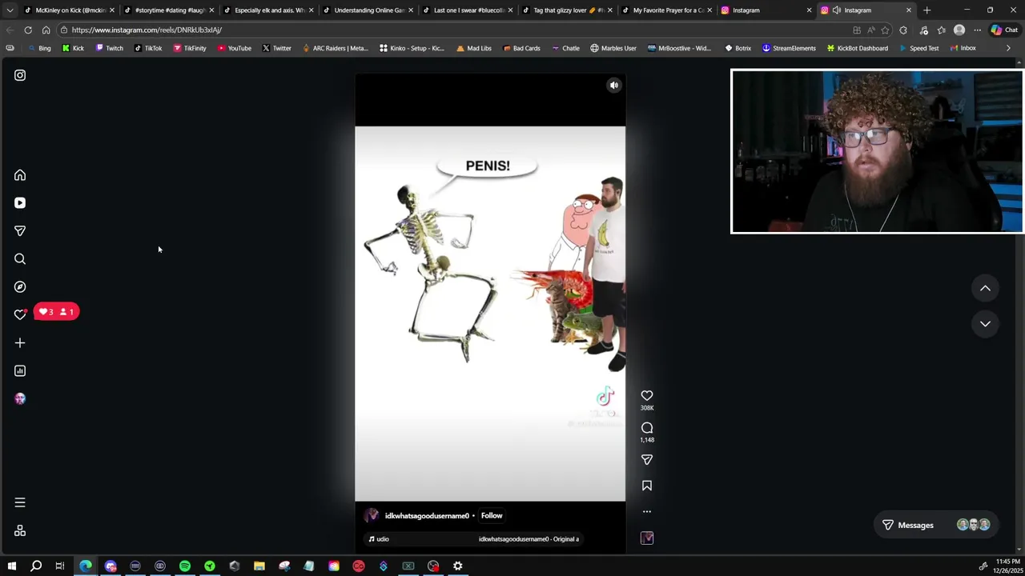Open the More hamburger menu in the sidebar
Viewport: 1025px width, 576px height.
click(x=20, y=503)
